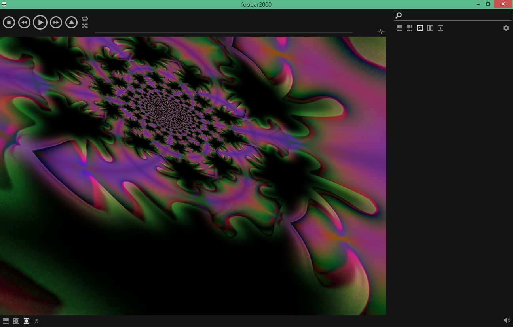Open the artist portrait panel icon
This screenshot has width=513, height=327.
pos(430,28)
